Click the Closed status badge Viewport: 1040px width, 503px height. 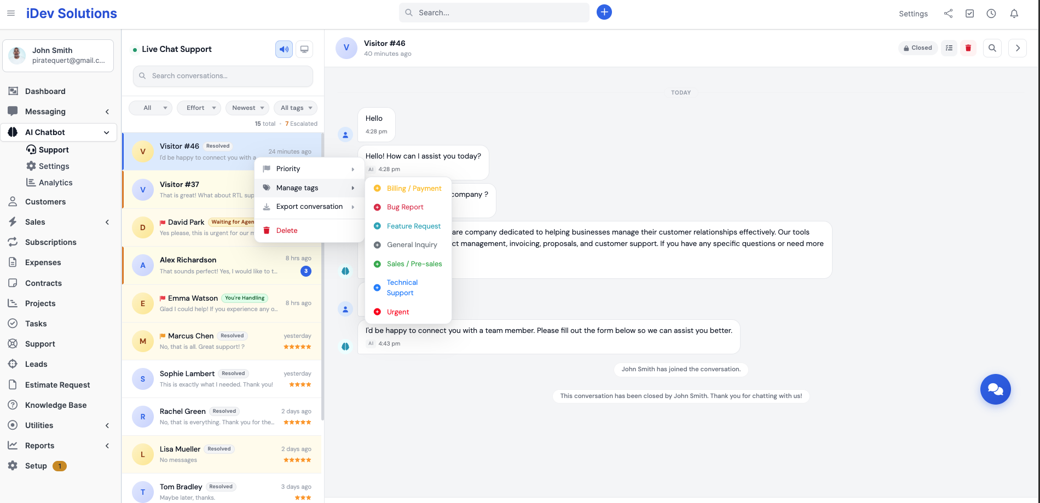[918, 48]
